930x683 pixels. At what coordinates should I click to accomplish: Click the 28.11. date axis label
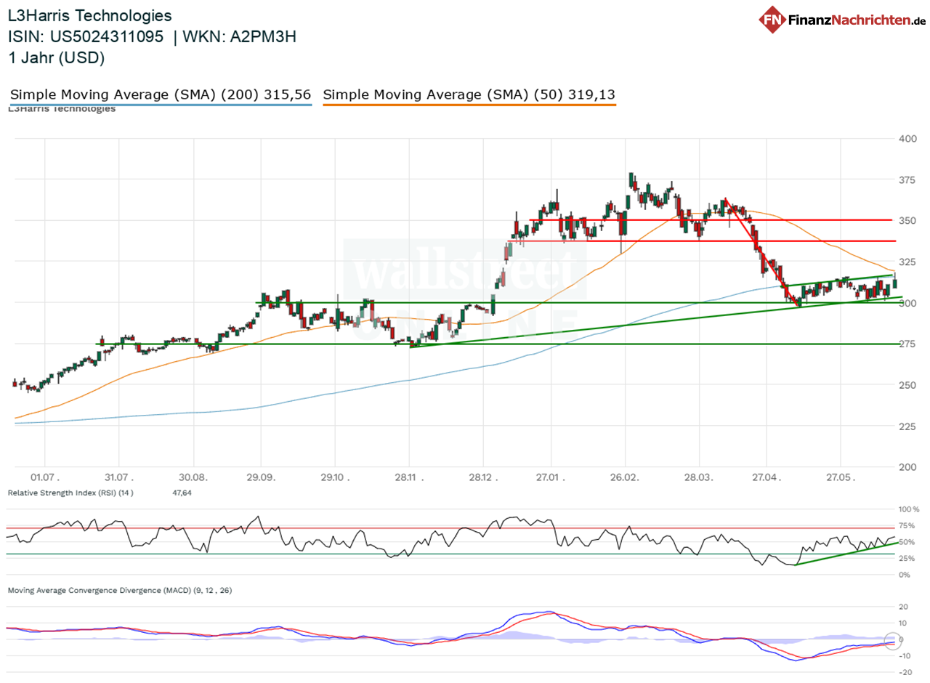pos(409,478)
